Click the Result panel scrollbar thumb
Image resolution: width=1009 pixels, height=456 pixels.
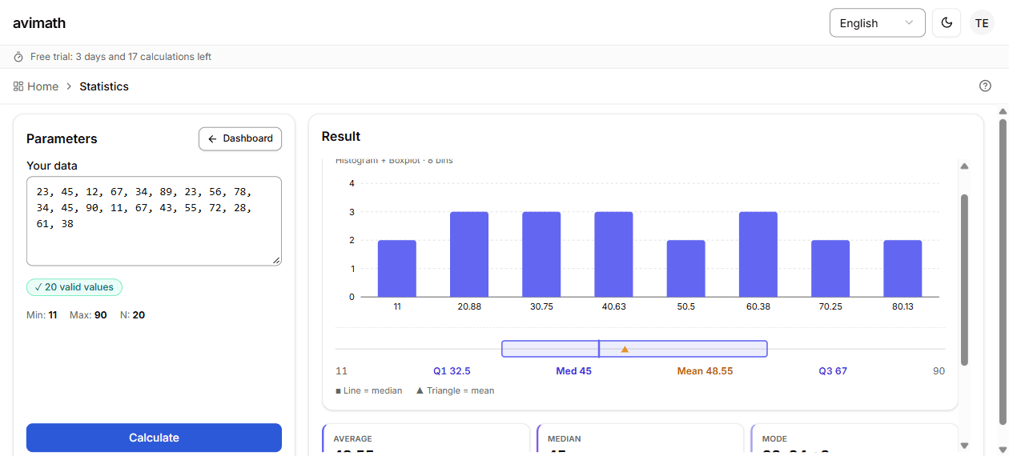(964, 279)
